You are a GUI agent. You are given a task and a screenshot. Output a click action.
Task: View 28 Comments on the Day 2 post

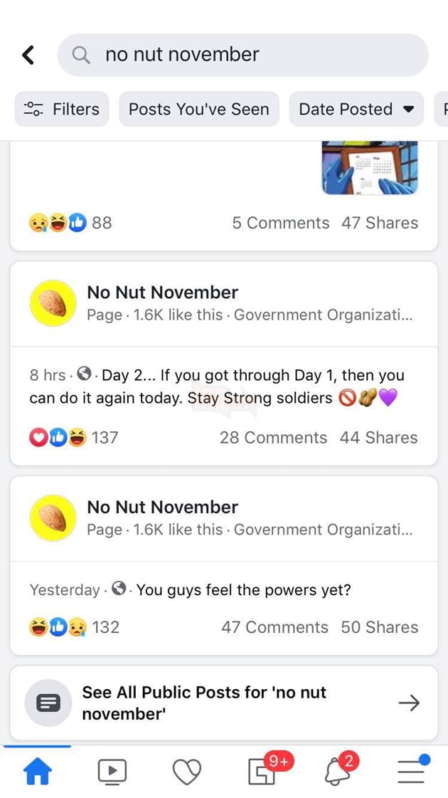[273, 437]
